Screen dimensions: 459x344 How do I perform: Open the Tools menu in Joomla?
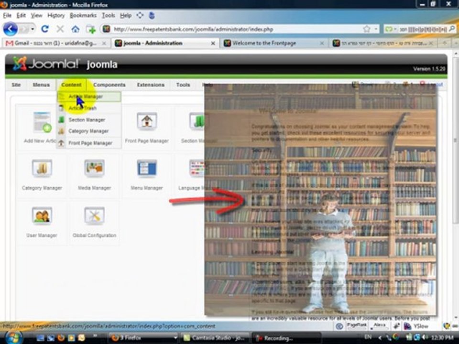(183, 85)
